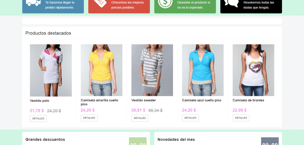The height and width of the screenshot is (145, 304).
Task: Click Detalles button under Camiseta azul
Action: (190, 118)
